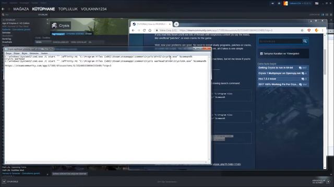Click Notepad's horizontal scrollbar right arrow
The image size is (334, 187).
206,162
